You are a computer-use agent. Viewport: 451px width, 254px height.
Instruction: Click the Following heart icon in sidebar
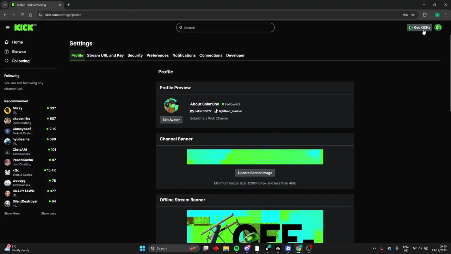point(7,61)
